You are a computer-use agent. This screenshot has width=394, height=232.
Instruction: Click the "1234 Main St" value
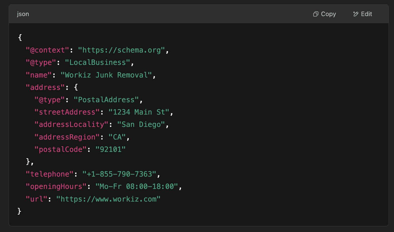[x=139, y=112]
